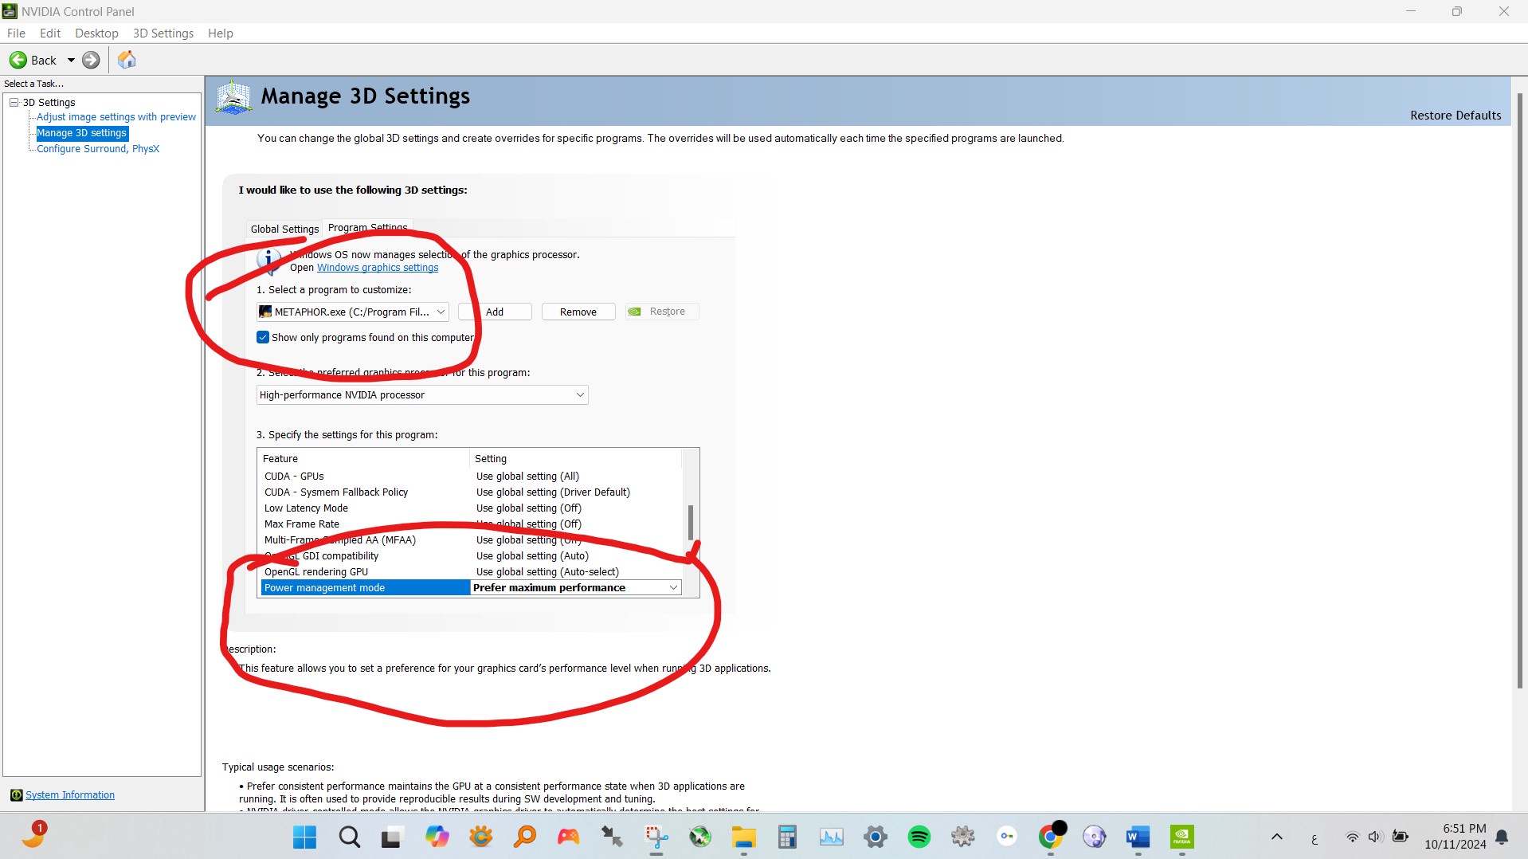This screenshot has width=1528, height=859.
Task: Go to the Home page icon
Action: (x=127, y=60)
